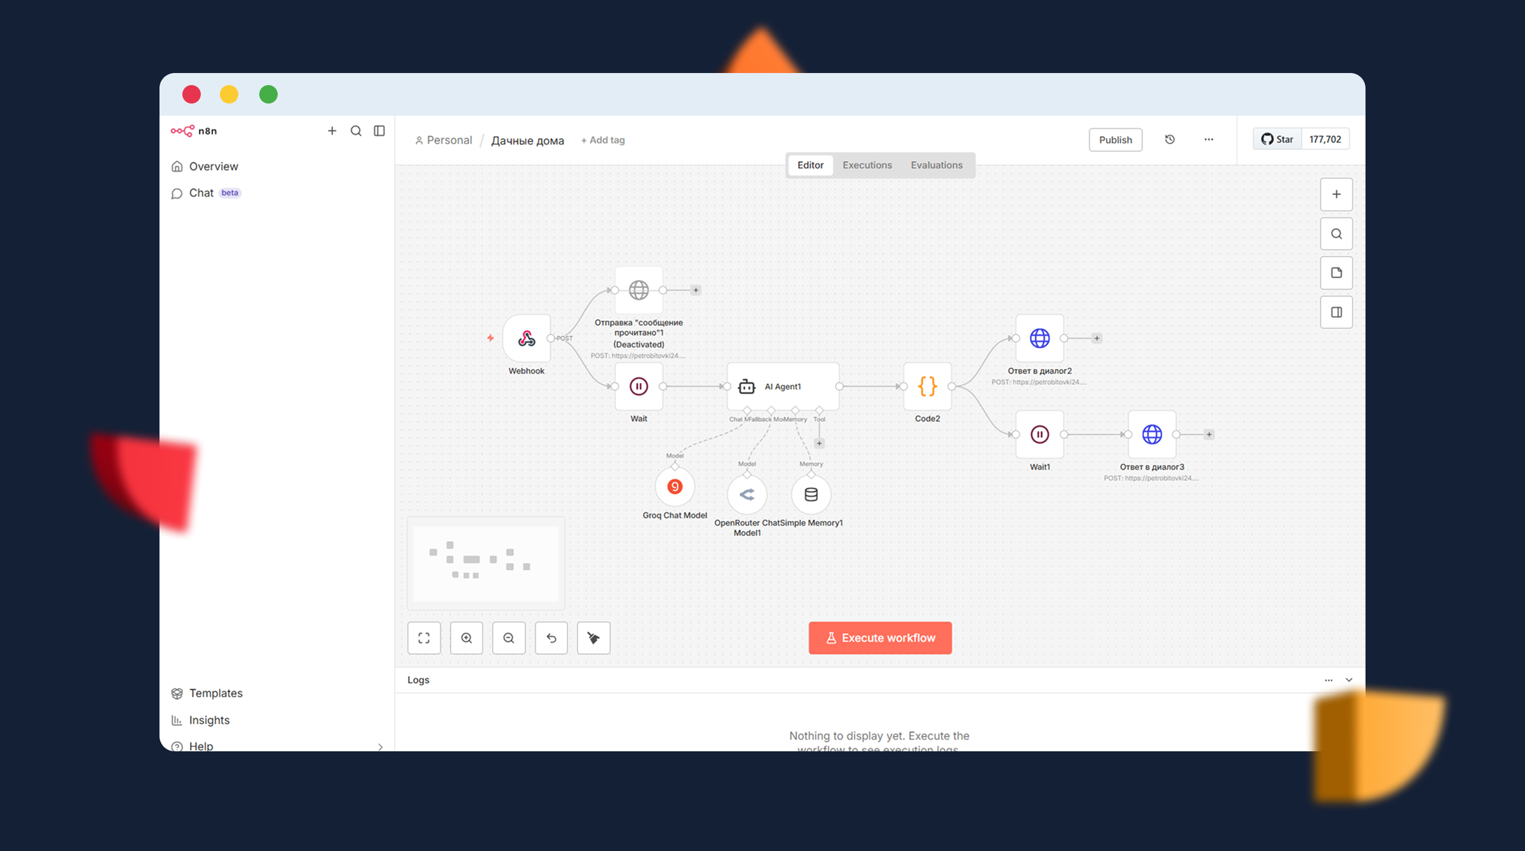Click the Groq Chat Model node
The height and width of the screenshot is (851, 1525).
coord(674,487)
